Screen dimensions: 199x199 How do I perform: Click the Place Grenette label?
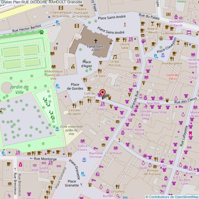point(74,183)
